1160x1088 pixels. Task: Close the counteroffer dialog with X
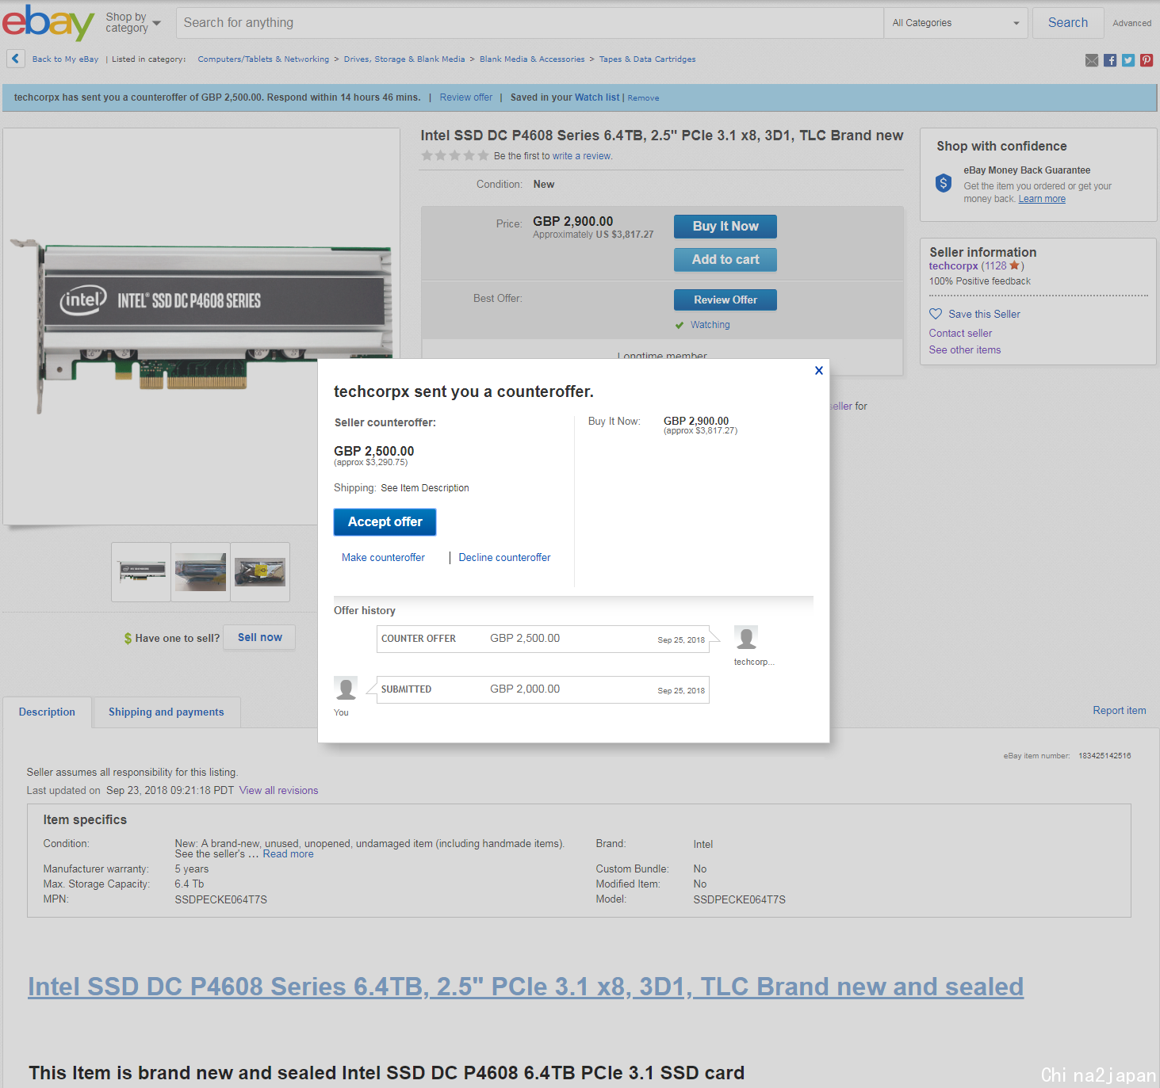pyautogui.click(x=819, y=370)
